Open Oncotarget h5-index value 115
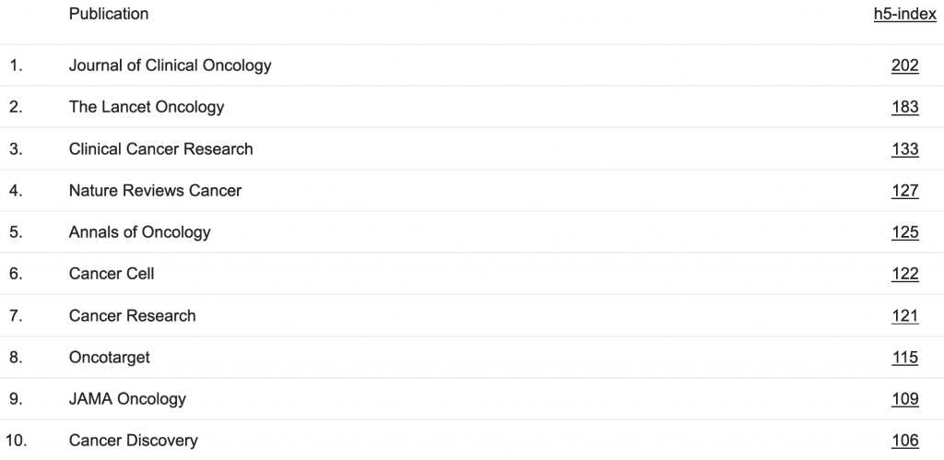 [x=904, y=357]
